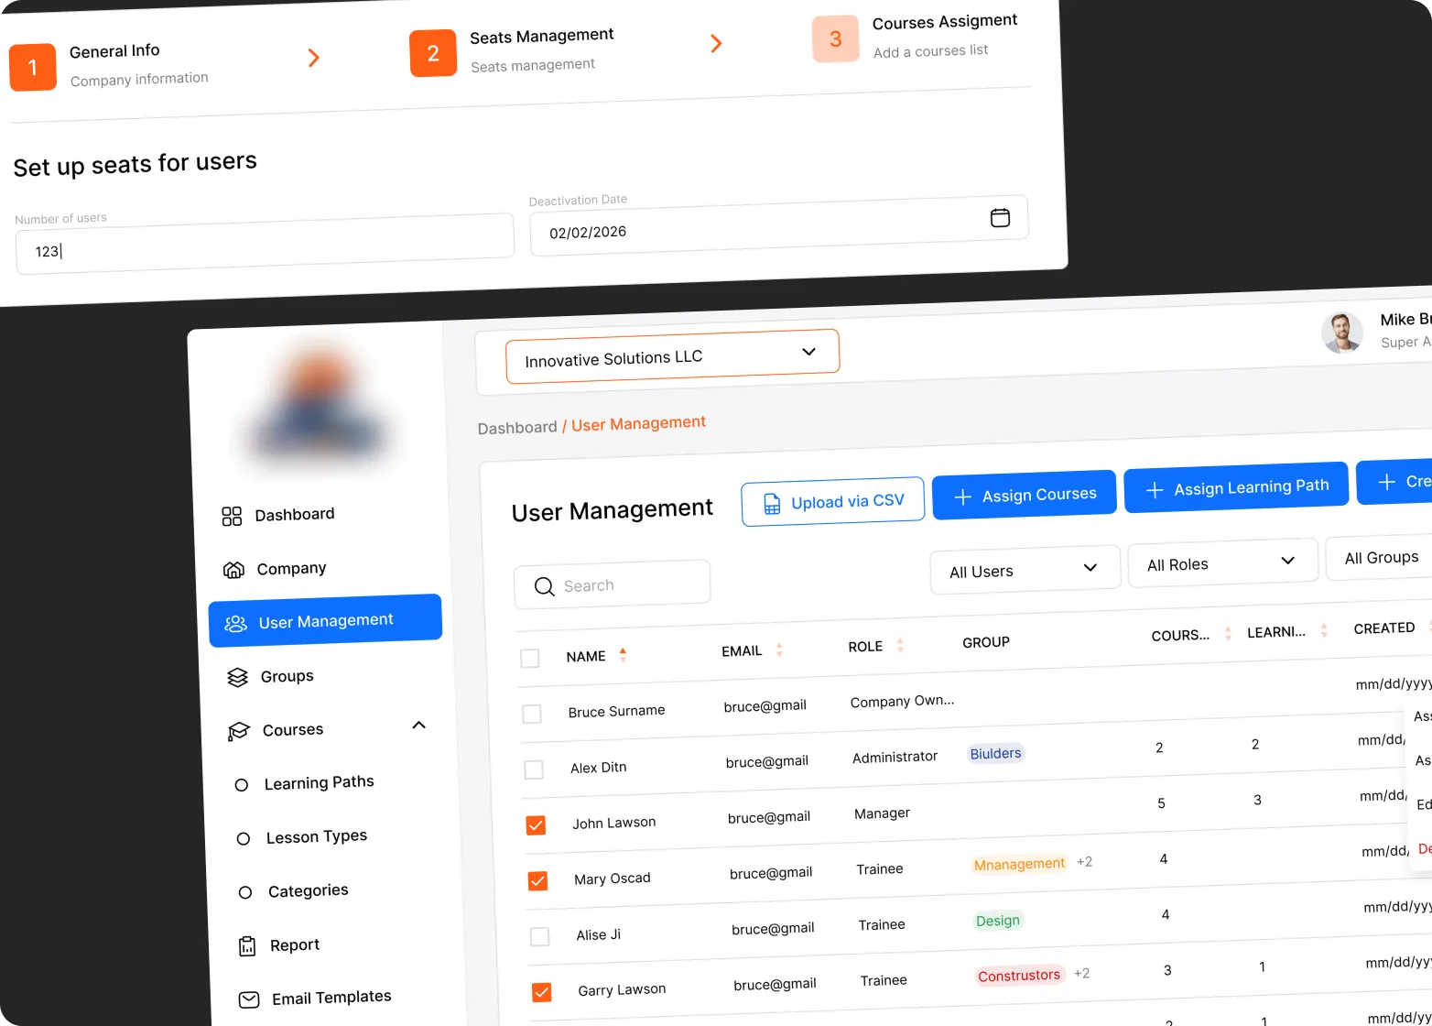This screenshot has width=1432, height=1026.
Task: Click the Dashboard grid icon in sidebar
Action: coord(232,517)
